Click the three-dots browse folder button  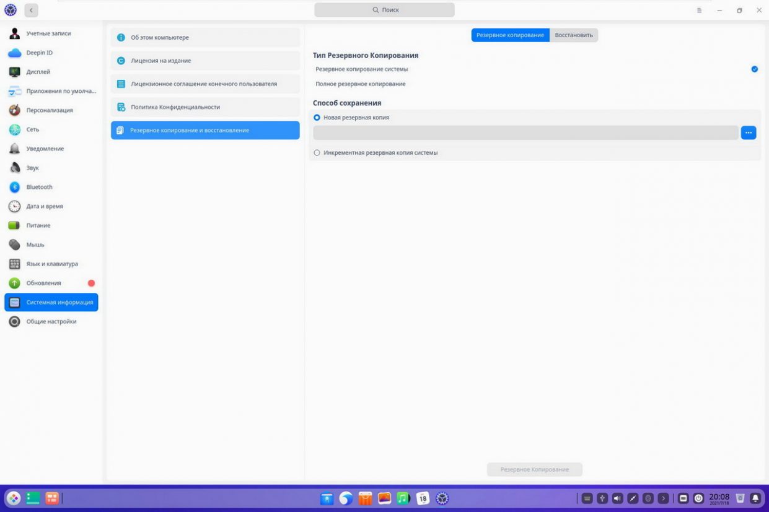[x=749, y=132]
